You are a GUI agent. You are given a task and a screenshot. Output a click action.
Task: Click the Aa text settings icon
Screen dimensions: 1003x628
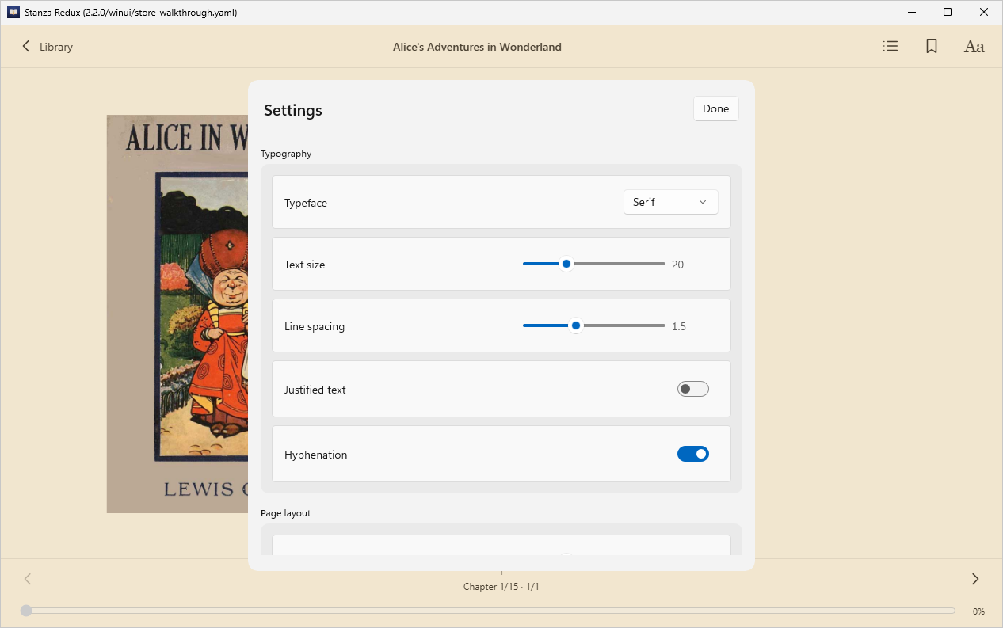click(x=974, y=47)
